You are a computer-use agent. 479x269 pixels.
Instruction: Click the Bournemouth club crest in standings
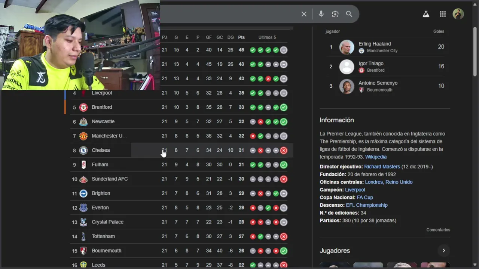[x=83, y=251]
